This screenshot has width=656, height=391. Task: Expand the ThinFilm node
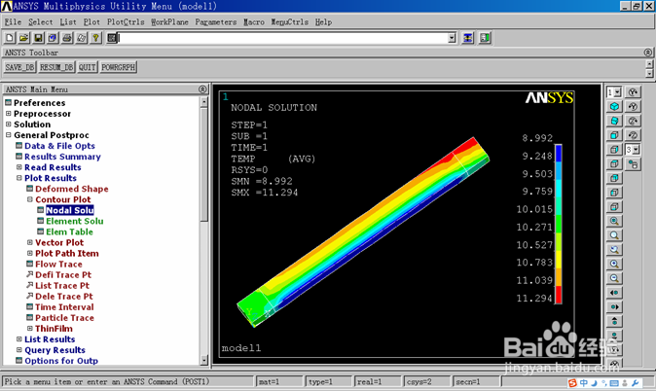30,329
